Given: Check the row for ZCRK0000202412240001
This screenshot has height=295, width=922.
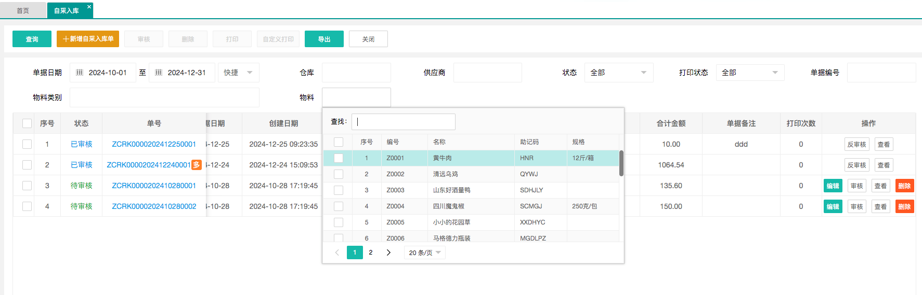Looking at the screenshot, I should point(27,165).
